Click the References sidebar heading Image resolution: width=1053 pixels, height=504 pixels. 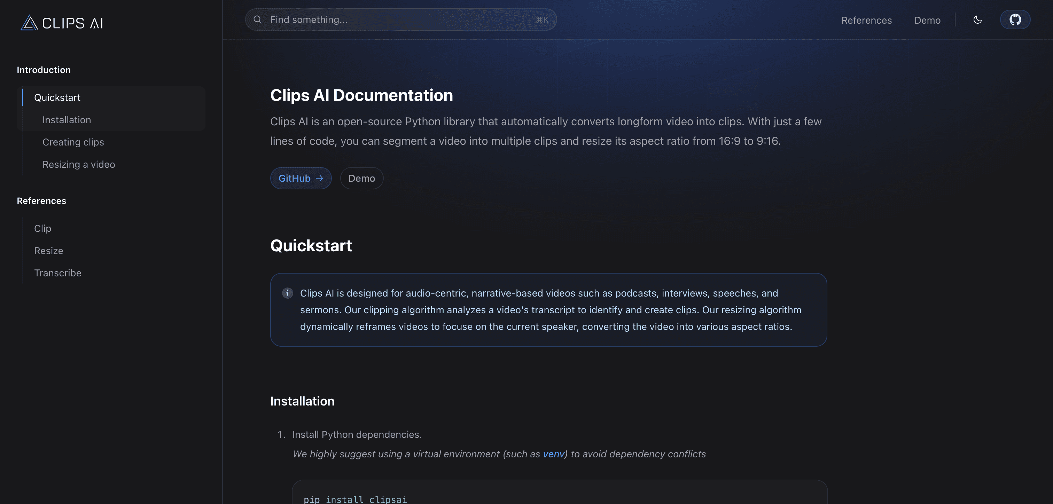tap(41, 201)
